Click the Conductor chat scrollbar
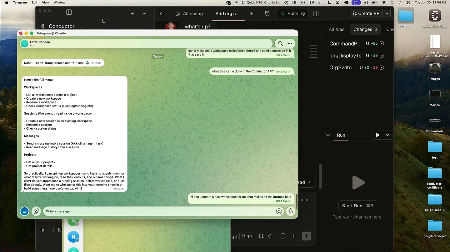This screenshot has width=450, height=252. (320, 176)
